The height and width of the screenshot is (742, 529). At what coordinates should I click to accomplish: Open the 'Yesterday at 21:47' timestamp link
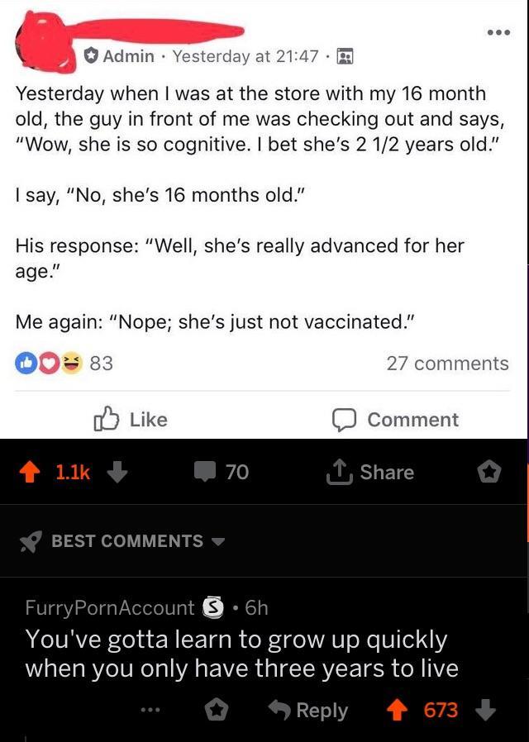click(x=245, y=56)
